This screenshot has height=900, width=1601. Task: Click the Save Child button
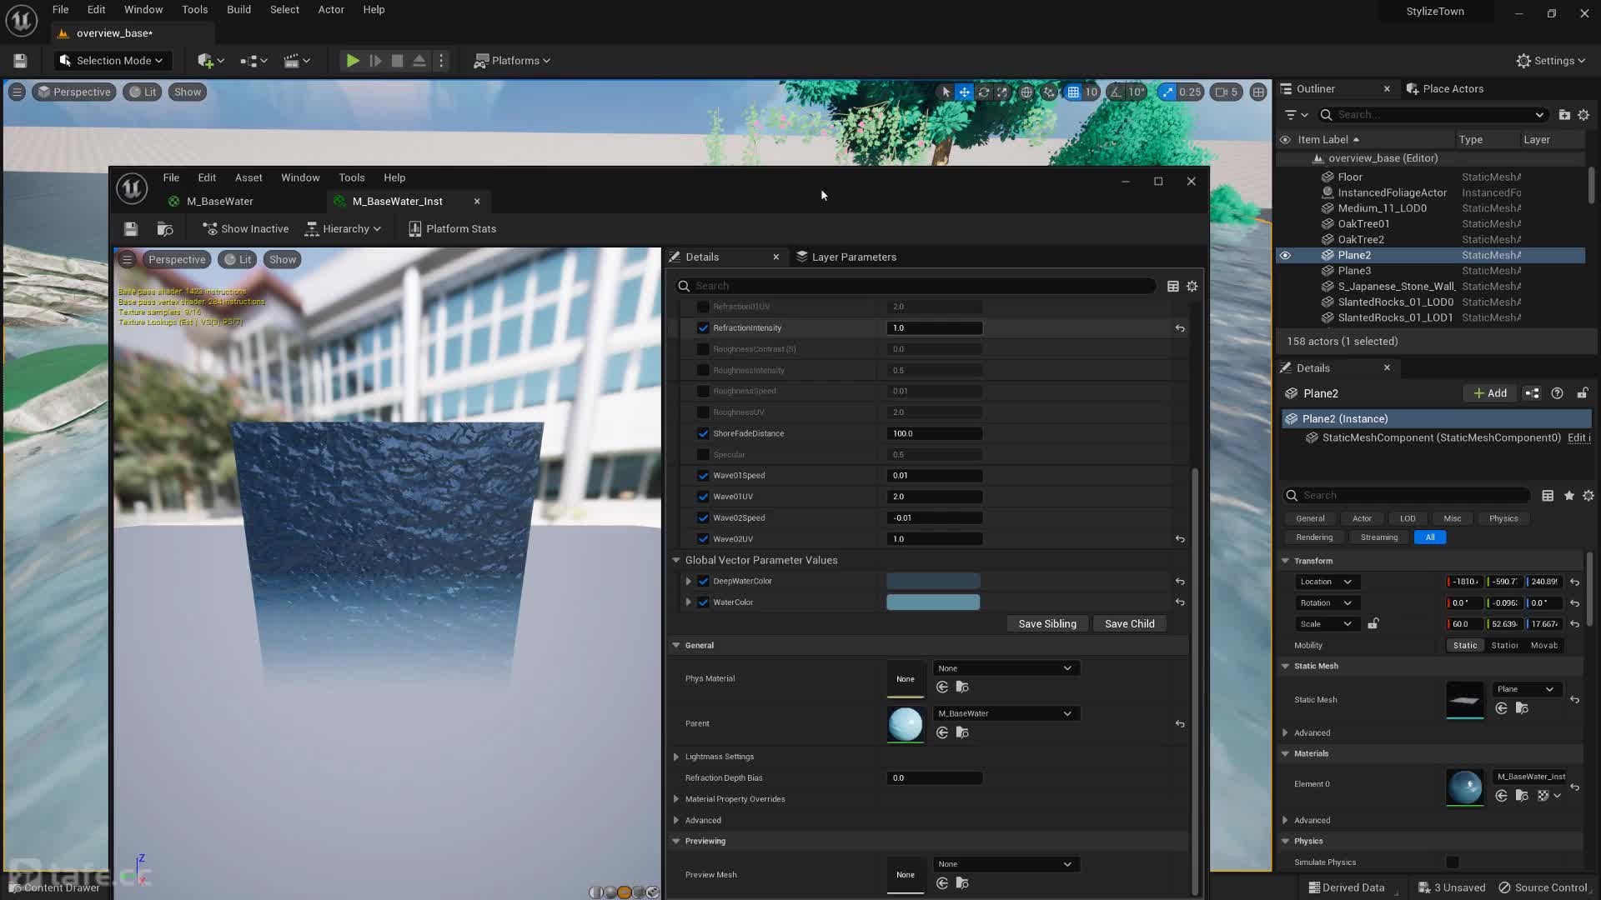pos(1130,624)
